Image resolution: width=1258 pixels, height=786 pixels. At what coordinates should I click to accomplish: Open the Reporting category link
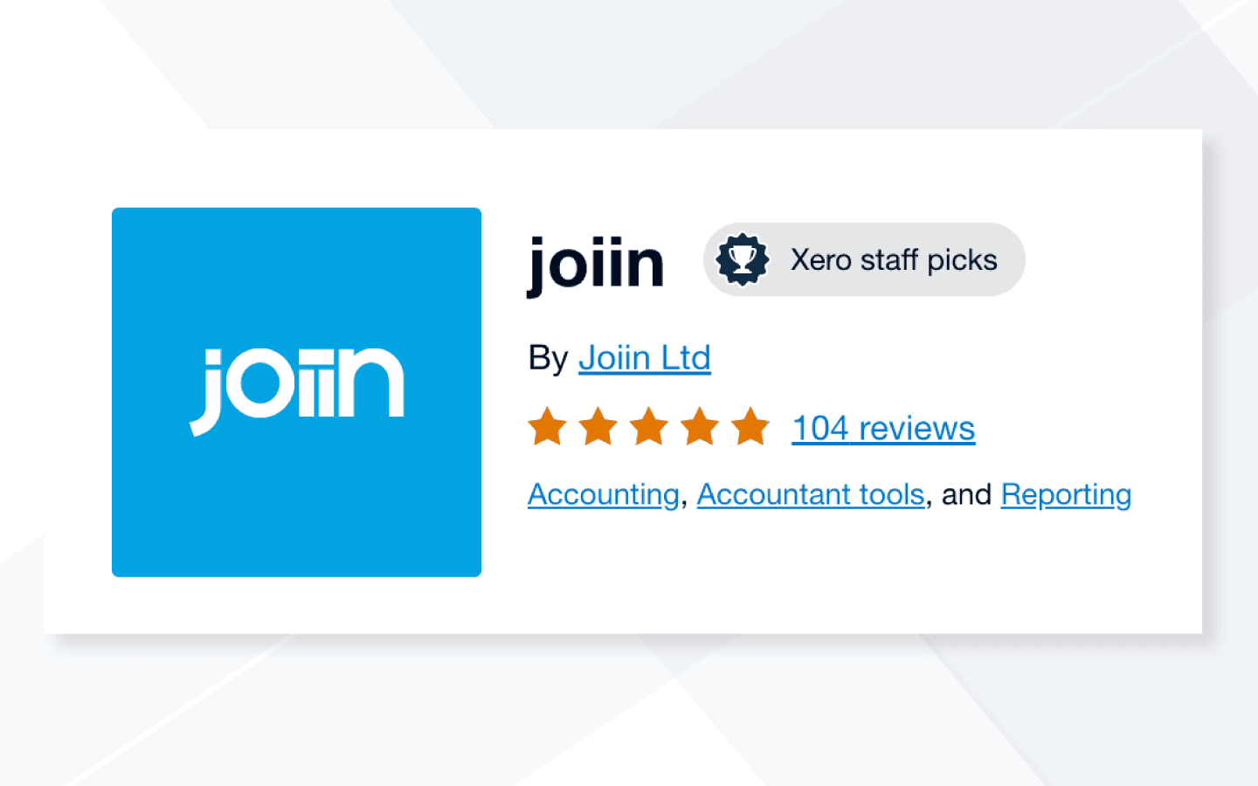[1066, 493]
